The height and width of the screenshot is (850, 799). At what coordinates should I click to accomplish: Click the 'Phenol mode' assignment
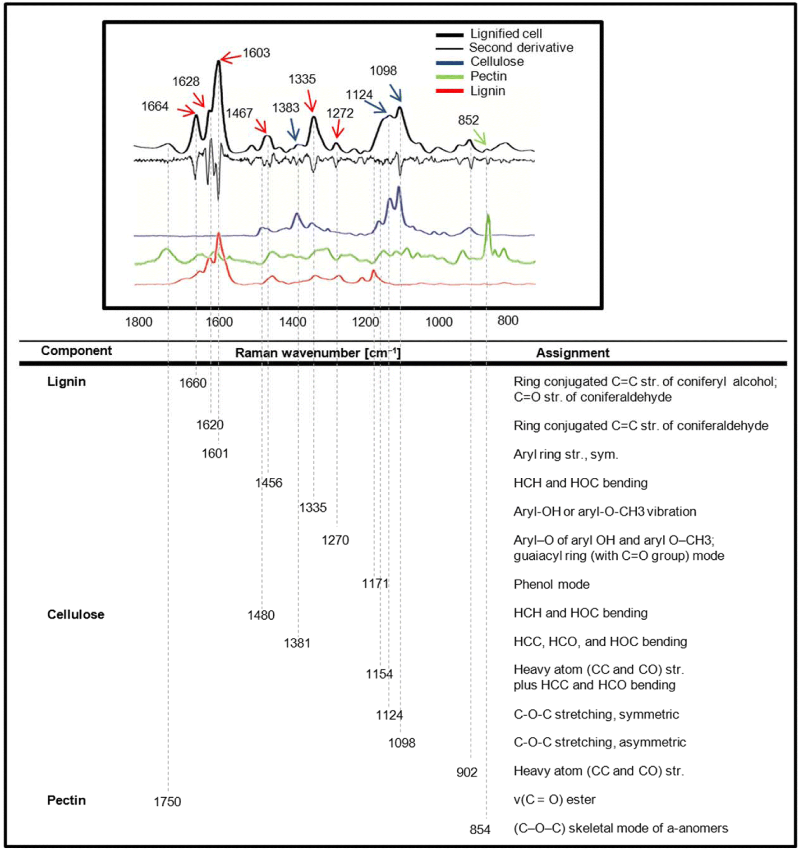[551, 585]
